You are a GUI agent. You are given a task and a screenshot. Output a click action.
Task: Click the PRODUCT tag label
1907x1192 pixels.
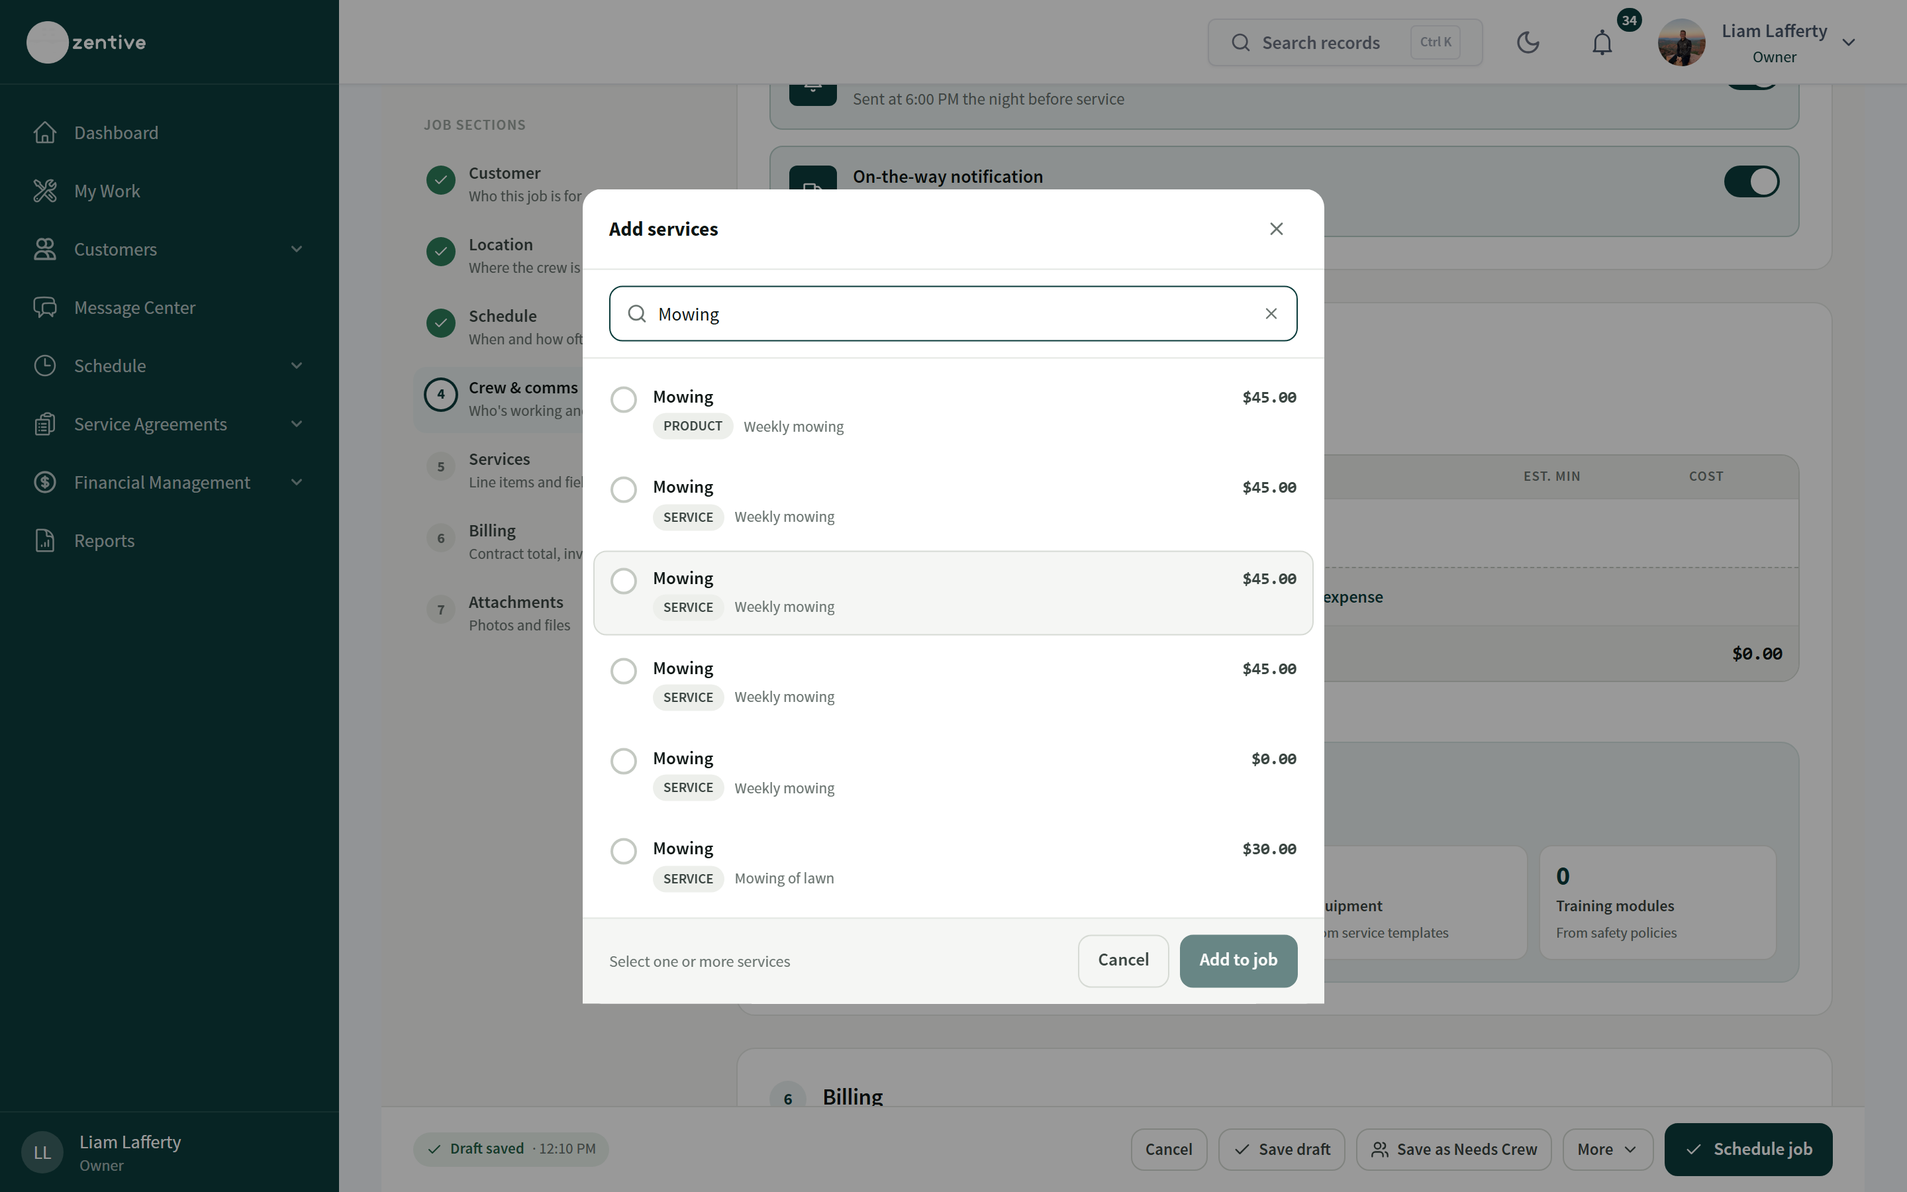click(x=693, y=426)
